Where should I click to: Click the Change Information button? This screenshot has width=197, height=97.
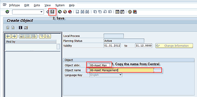click(174, 46)
